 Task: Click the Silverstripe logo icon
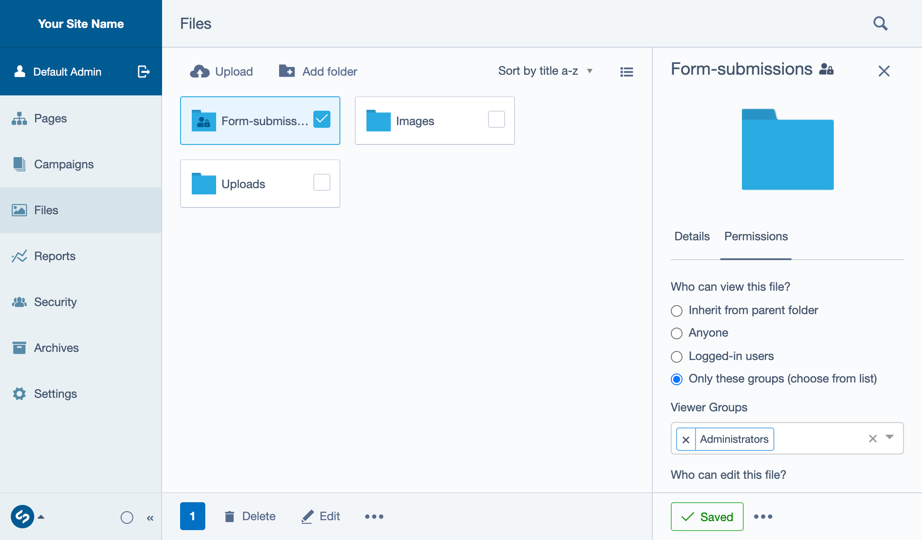click(x=23, y=517)
